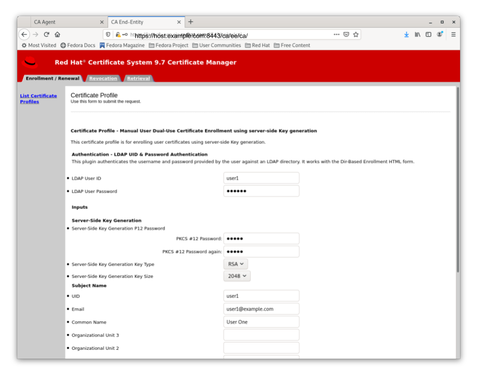Click the lock warning site info icon
The width and height of the screenshot is (503, 377).
point(118,35)
